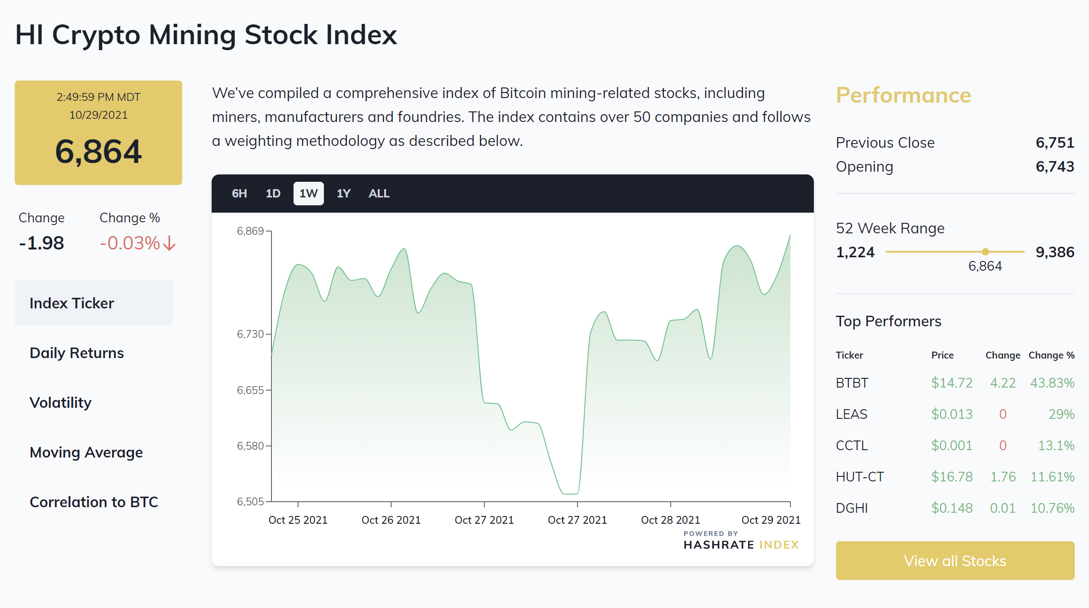This screenshot has width=1089, height=608.
Task: Click the yellow index value card 6,864
Action: tap(98, 133)
